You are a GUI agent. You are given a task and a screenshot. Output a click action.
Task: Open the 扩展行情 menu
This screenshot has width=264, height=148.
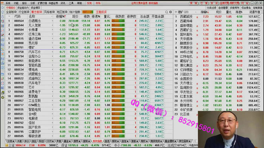tap(42, 3)
